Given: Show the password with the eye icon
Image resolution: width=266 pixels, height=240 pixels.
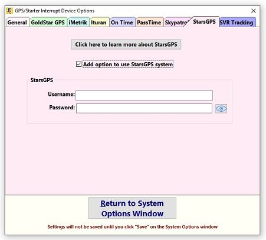Looking at the screenshot, I should click(x=221, y=109).
